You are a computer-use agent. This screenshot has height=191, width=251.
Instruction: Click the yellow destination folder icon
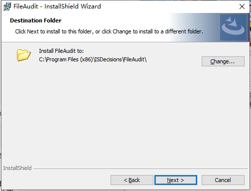[x=23, y=55]
